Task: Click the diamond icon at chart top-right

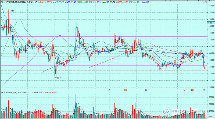Action: pos(203,2)
